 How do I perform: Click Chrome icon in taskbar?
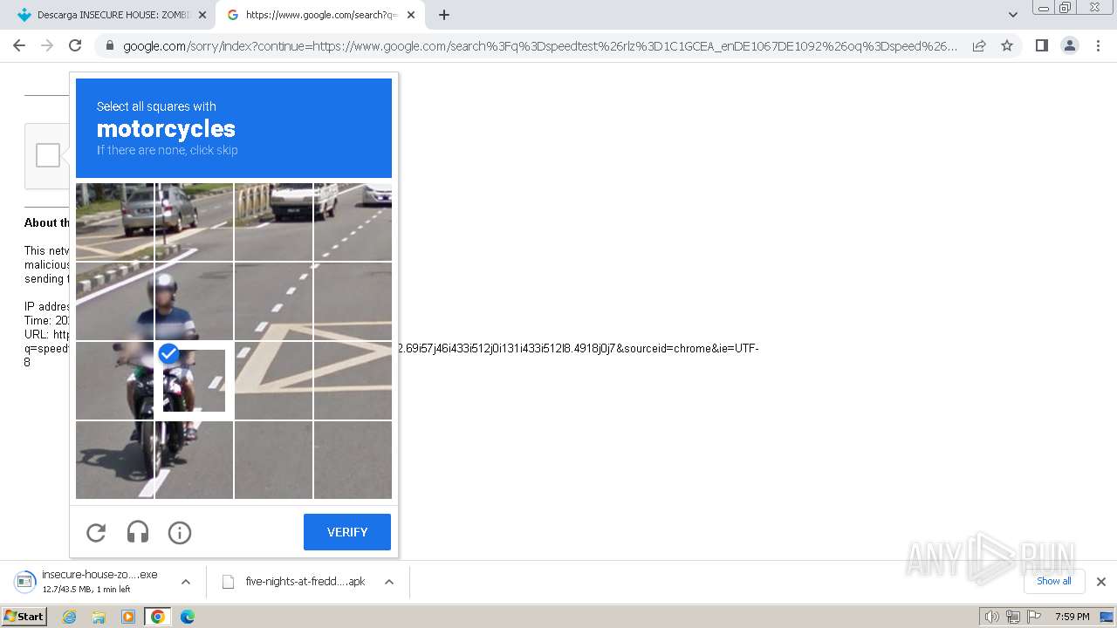(x=158, y=617)
